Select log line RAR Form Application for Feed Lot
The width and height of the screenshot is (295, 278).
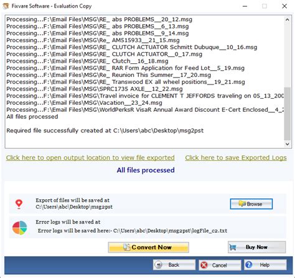pos(126,68)
